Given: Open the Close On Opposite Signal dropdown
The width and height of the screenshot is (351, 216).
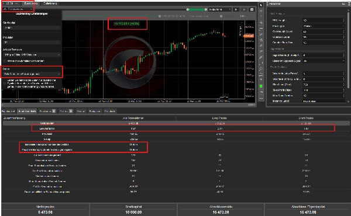Looking at the screenshot, I should (324, 61).
